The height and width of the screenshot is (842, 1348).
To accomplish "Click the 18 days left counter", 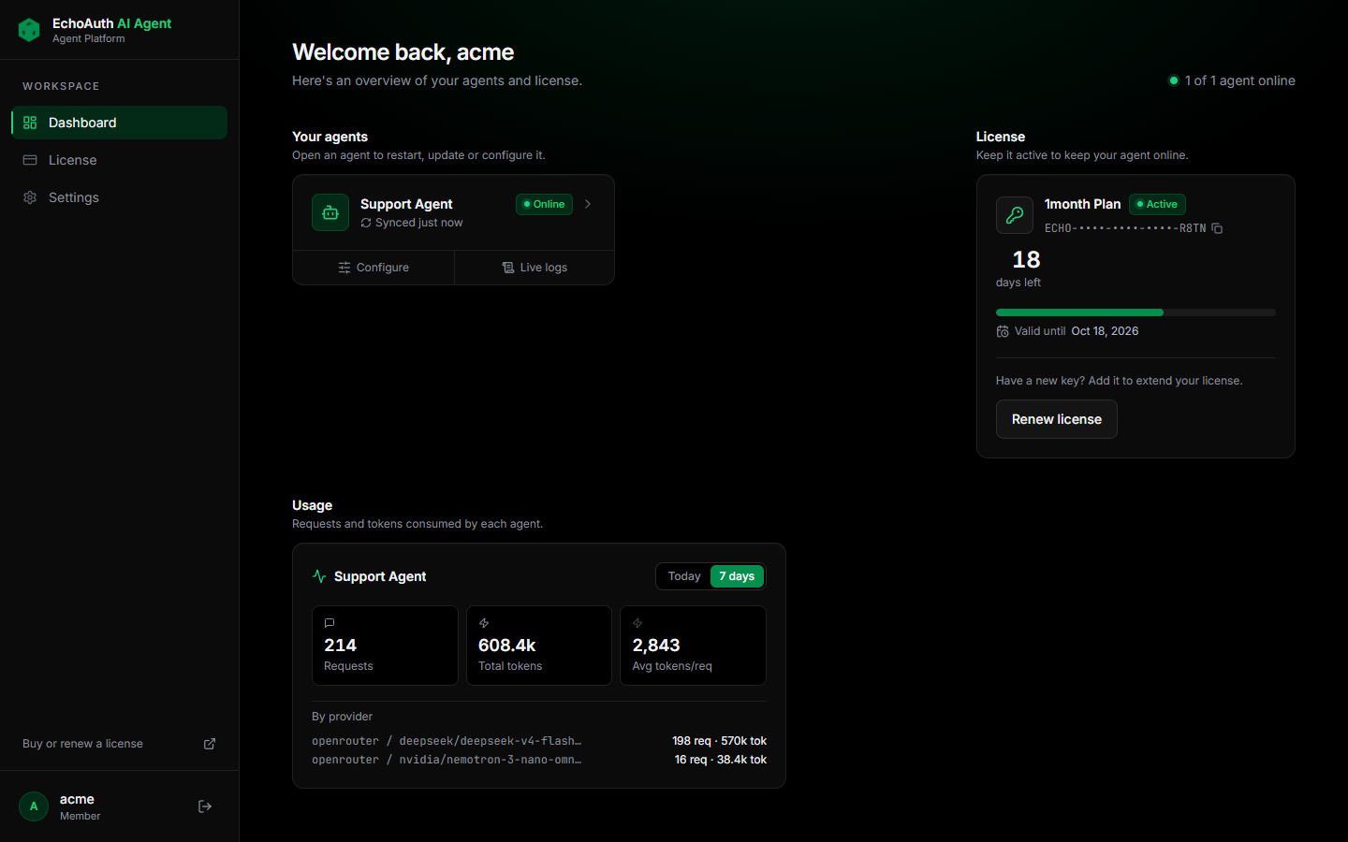I will click(x=1020, y=269).
